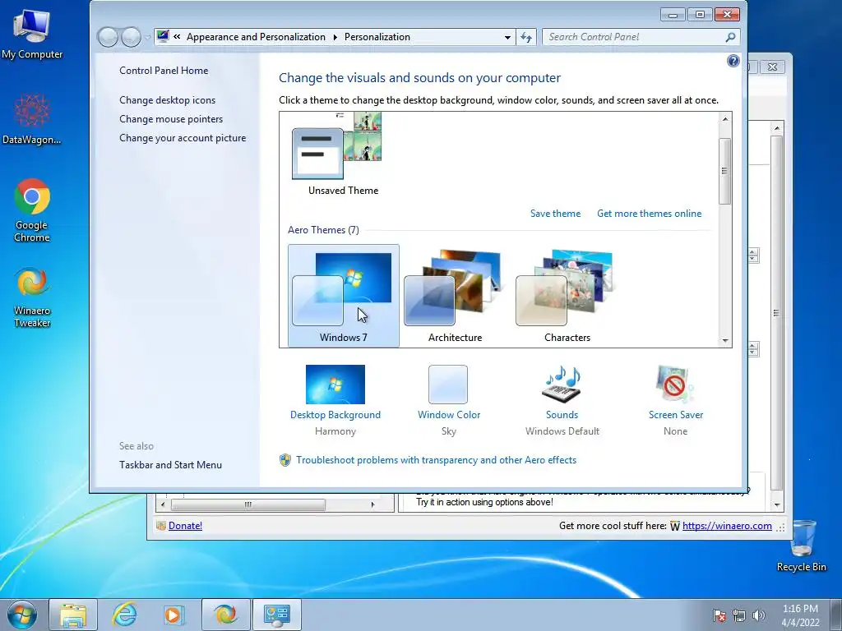842x631 pixels.
Task: Open Action Center flag in tray
Action: [719, 615]
